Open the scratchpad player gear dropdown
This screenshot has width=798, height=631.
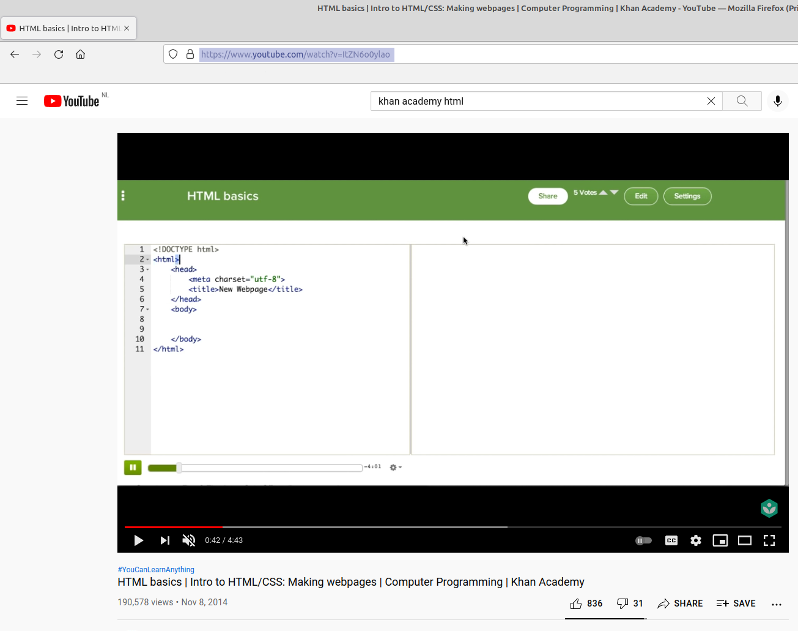(x=394, y=467)
